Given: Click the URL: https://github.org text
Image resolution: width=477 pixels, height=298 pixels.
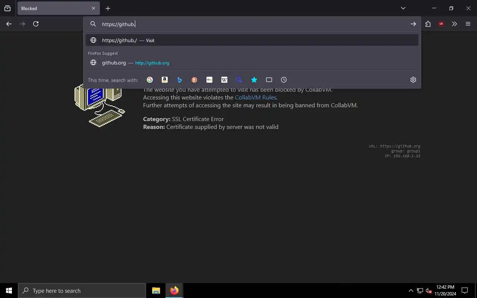Looking at the screenshot, I should pos(394,146).
